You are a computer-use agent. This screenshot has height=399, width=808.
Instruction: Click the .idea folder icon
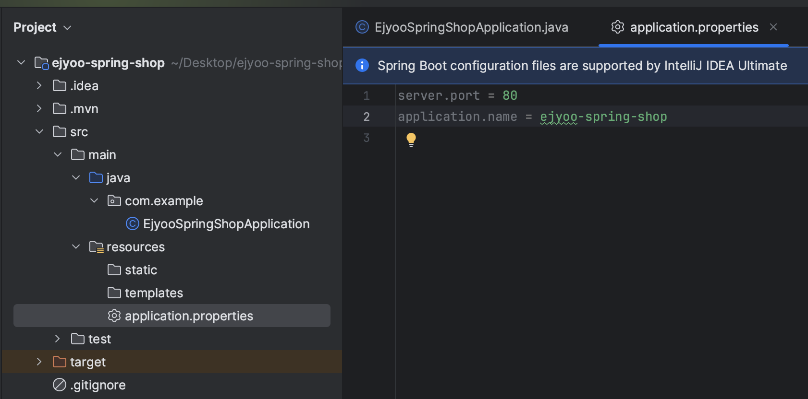(x=60, y=86)
